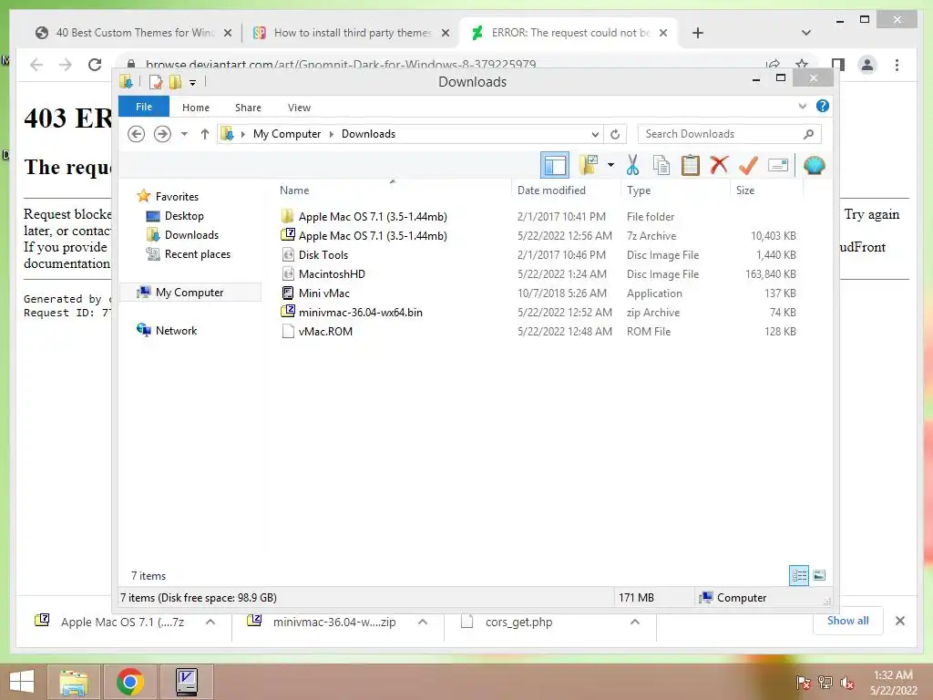
Task: Select the MacintoshHD disc image file
Action: coord(332,273)
